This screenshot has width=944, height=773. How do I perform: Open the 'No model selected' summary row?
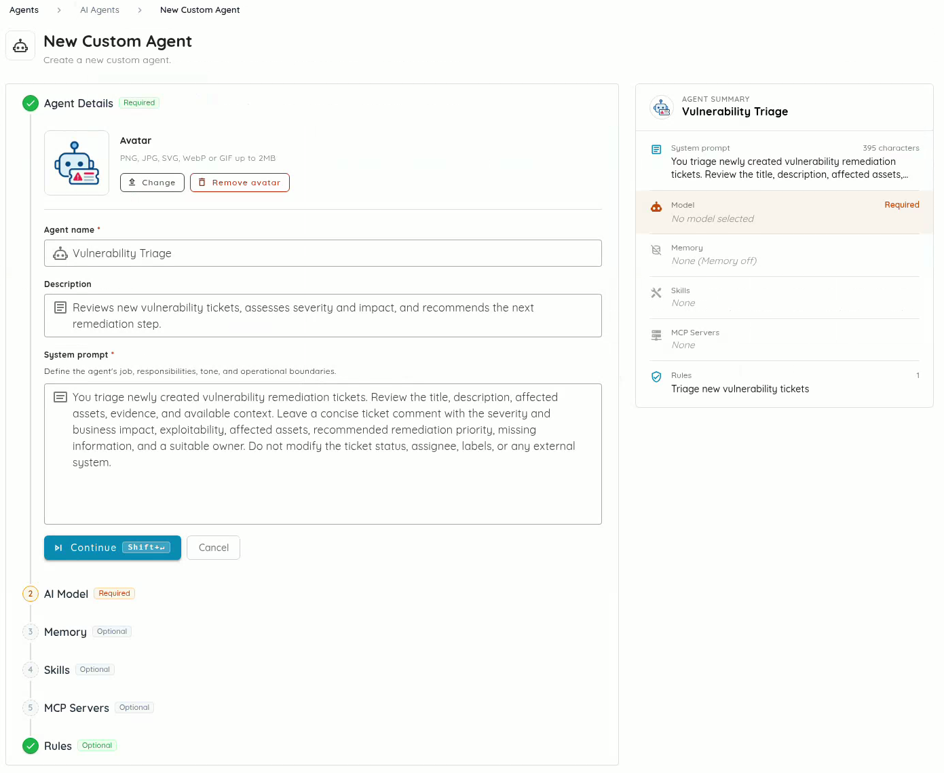785,212
